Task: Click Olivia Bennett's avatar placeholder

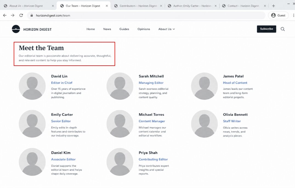Action: point(204,124)
